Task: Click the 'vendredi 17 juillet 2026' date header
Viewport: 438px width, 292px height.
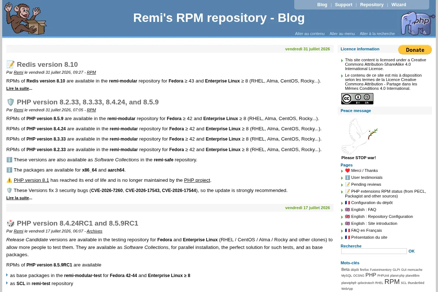Action: 307,208
